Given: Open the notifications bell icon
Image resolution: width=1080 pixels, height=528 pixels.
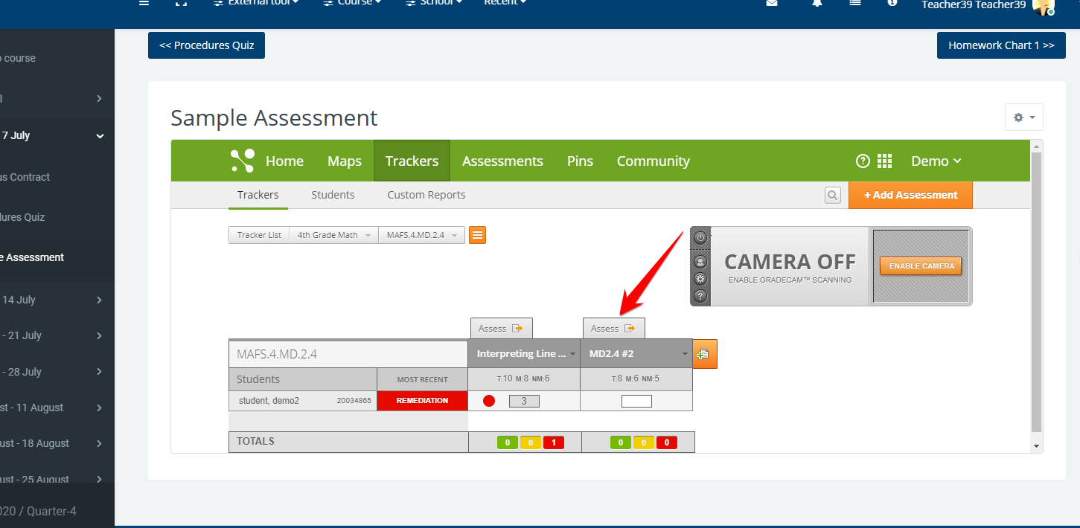Looking at the screenshot, I should [x=817, y=4].
